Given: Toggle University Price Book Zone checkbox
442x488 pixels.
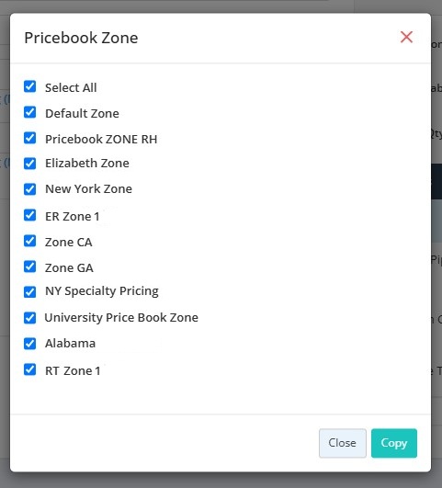Looking at the screenshot, I should 30,318.
